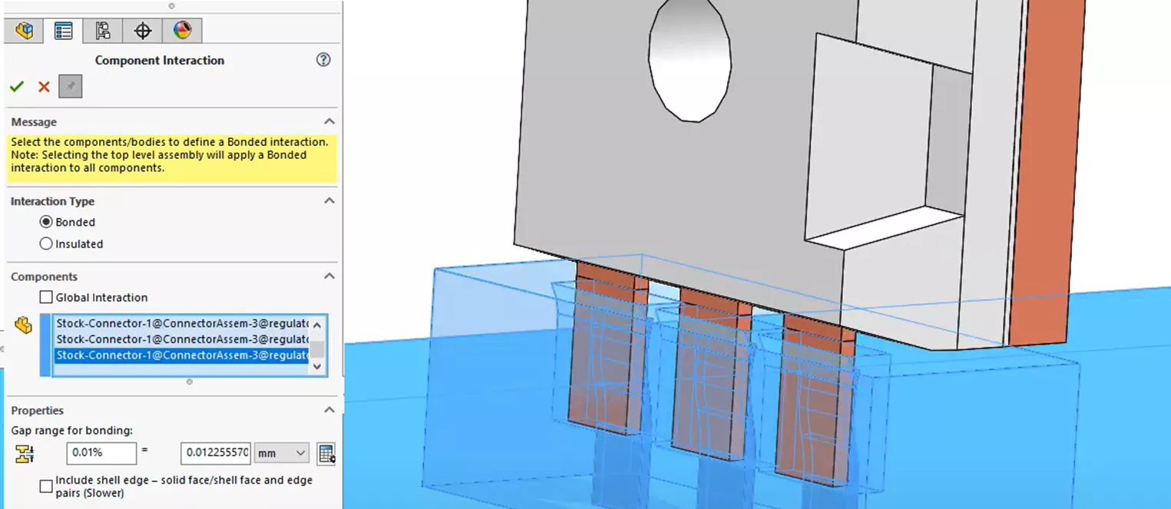Select the PropertyManager tab
This screenshot has width=1171, height=509.
pyautogui.click(x=63, y=30)
